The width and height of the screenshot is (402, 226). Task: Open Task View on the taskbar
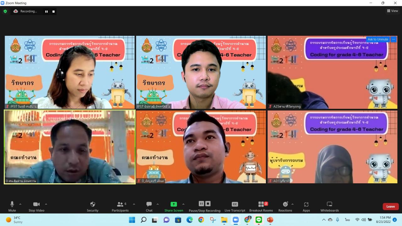click(155, 220)
